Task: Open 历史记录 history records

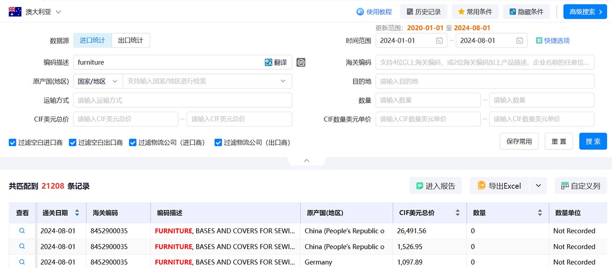Action: [x=423, y=12]
